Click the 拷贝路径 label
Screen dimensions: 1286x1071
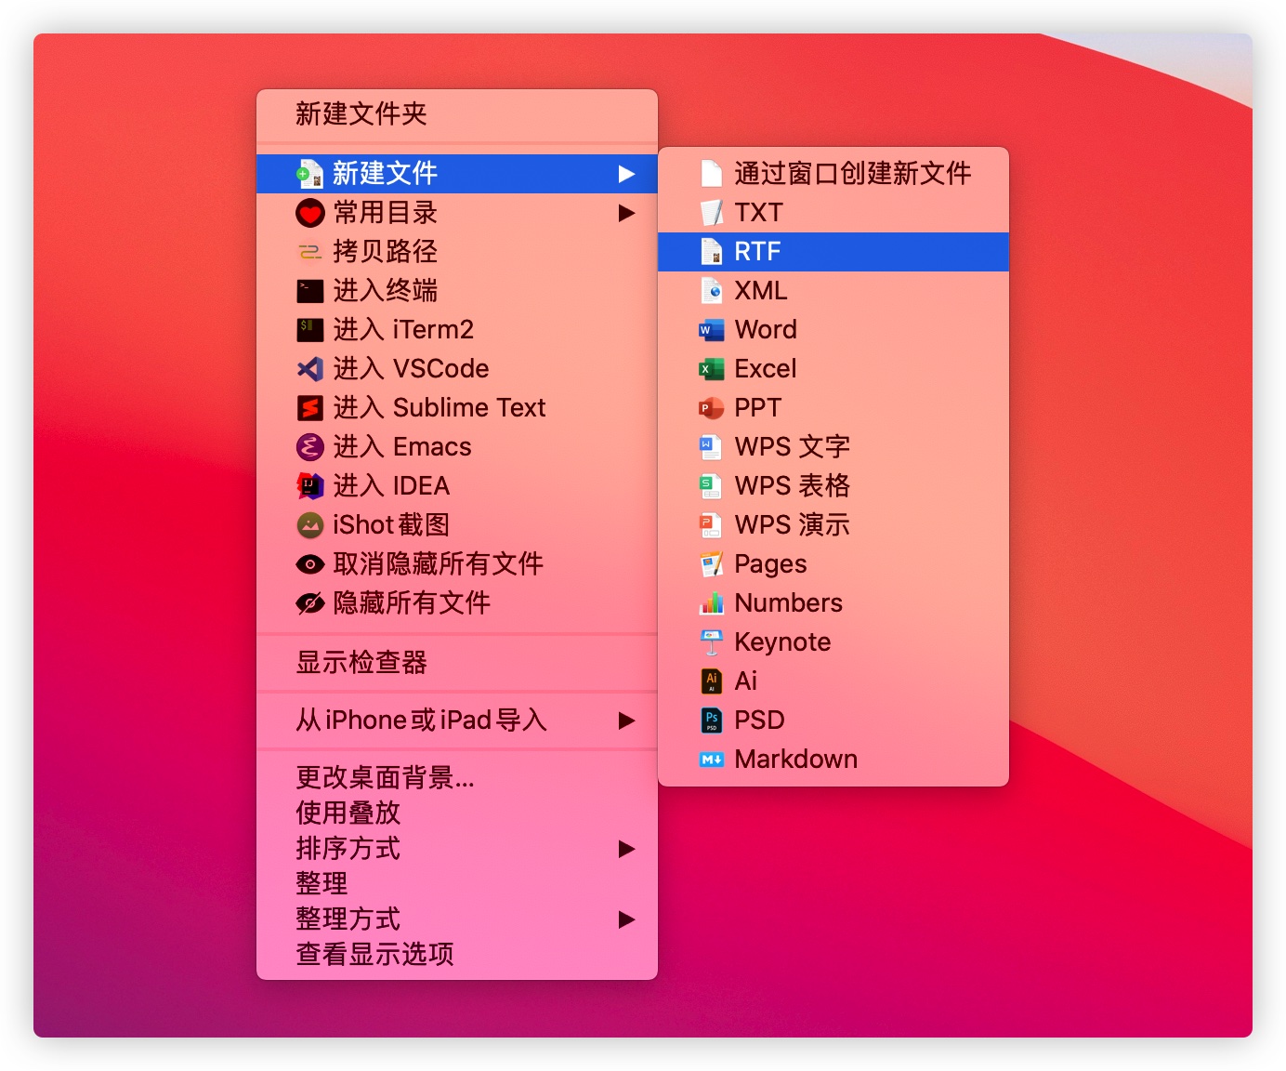point(385,252)
